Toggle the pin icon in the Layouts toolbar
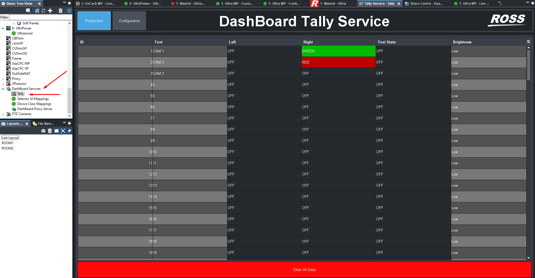This screenshot has width=535, height=278. point(69,131)
